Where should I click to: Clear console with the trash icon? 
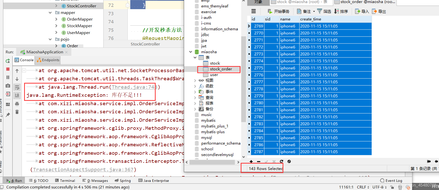point(17,112)
